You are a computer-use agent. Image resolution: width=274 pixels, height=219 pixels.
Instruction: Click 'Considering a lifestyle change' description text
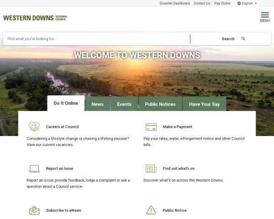(78, 141)
